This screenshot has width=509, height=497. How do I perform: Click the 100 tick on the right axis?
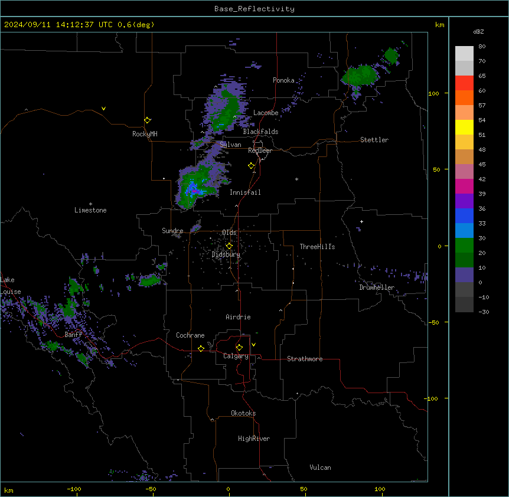click(x=433, y=93)
